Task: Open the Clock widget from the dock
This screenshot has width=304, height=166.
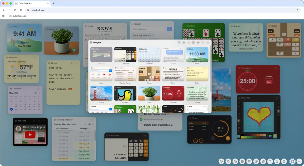Action: pos(221,161)
